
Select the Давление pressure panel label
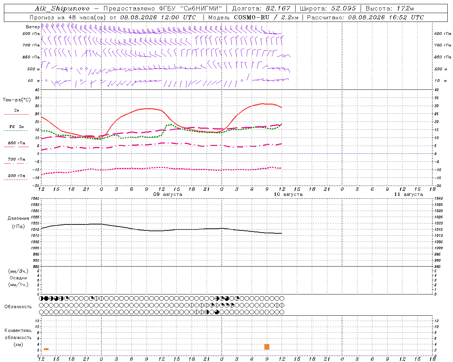pos(18,218)
